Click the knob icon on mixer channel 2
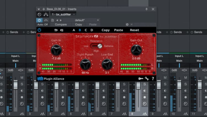Image resolution: width=207 pixels, height=117 pixels. coord(22,104)
